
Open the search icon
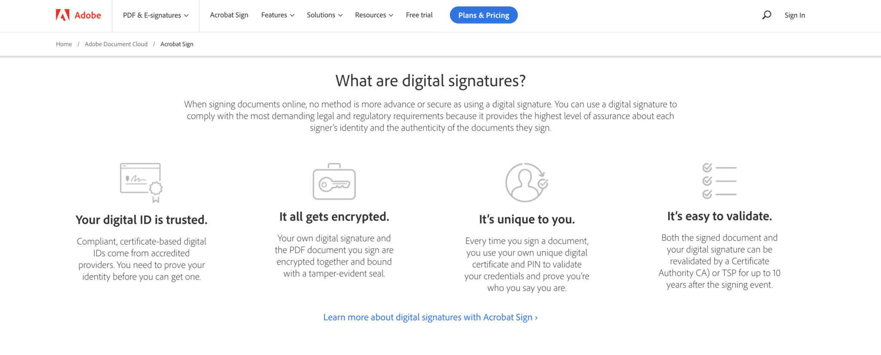click(766, 15)
